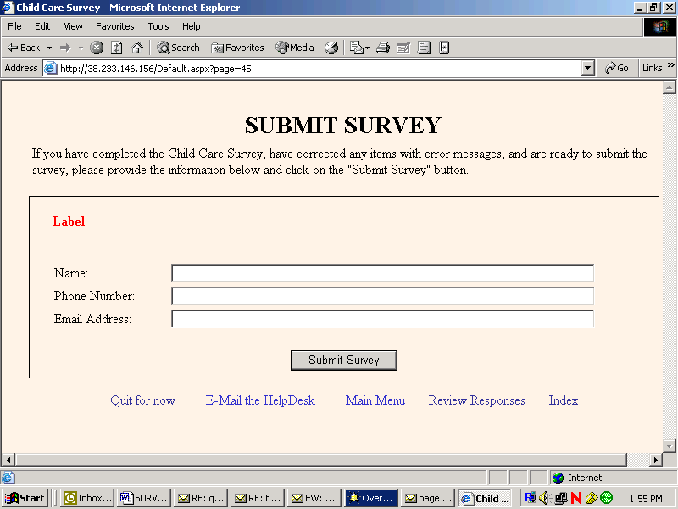Go back using the Back arrow button

[x=24, y=48]
